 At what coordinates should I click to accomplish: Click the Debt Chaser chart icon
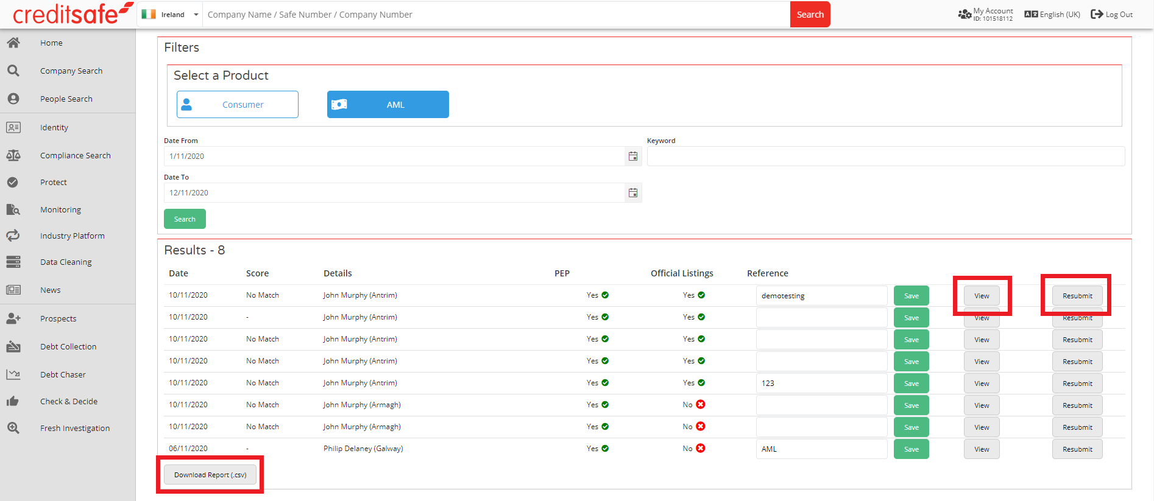[13, 374]
